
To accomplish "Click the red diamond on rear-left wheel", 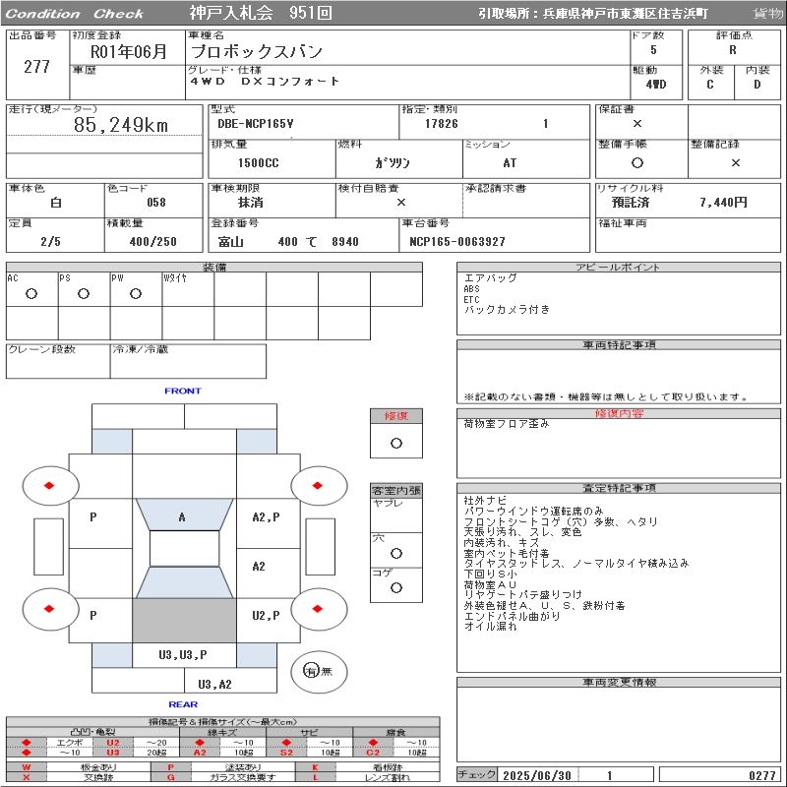I will tap(48, 609).
